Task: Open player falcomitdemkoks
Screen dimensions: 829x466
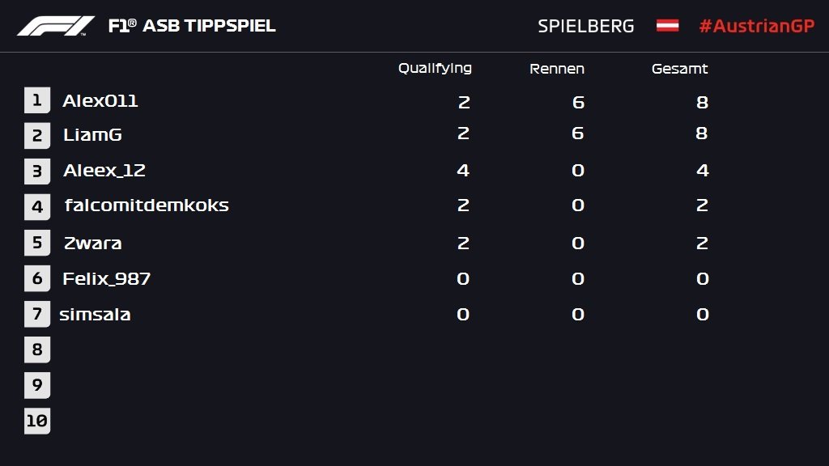Action: 147,205
